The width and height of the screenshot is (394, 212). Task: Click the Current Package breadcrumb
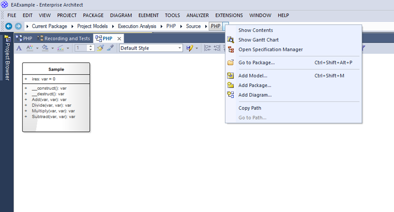point(49,26)
